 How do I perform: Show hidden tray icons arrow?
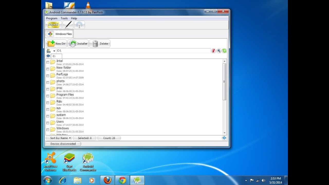[x=246, y=180]
